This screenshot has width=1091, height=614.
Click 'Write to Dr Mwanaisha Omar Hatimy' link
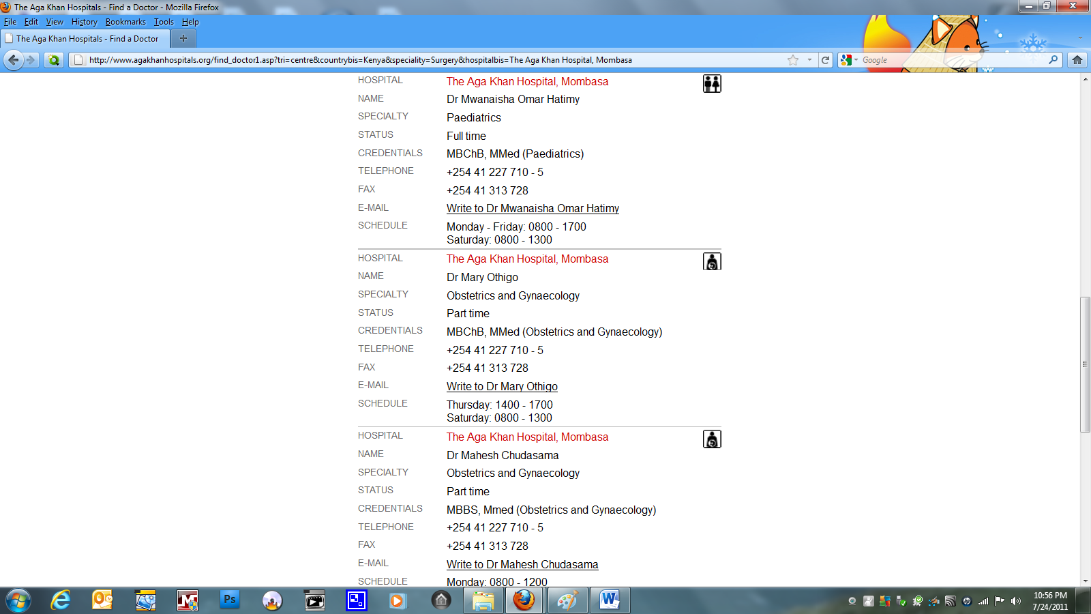click(533, 209)
